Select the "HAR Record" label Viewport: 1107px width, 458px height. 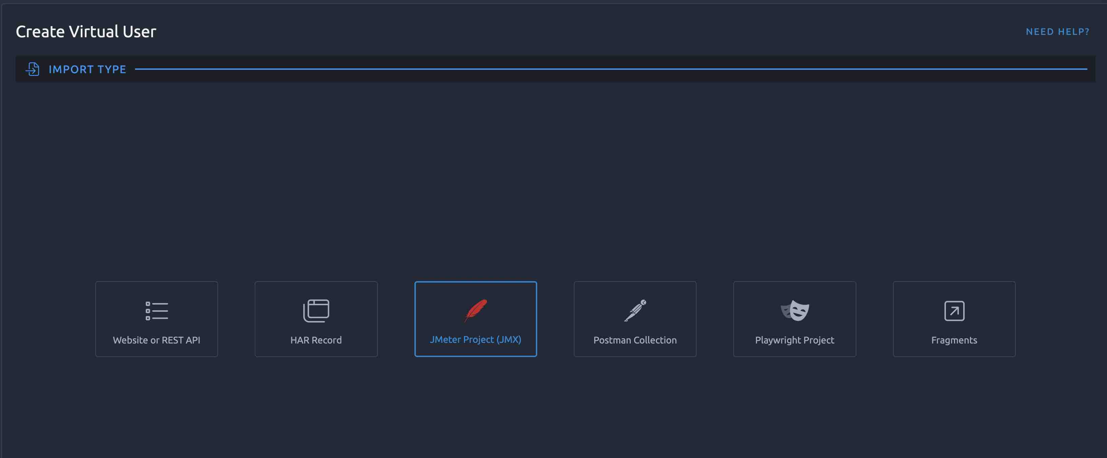316,340
